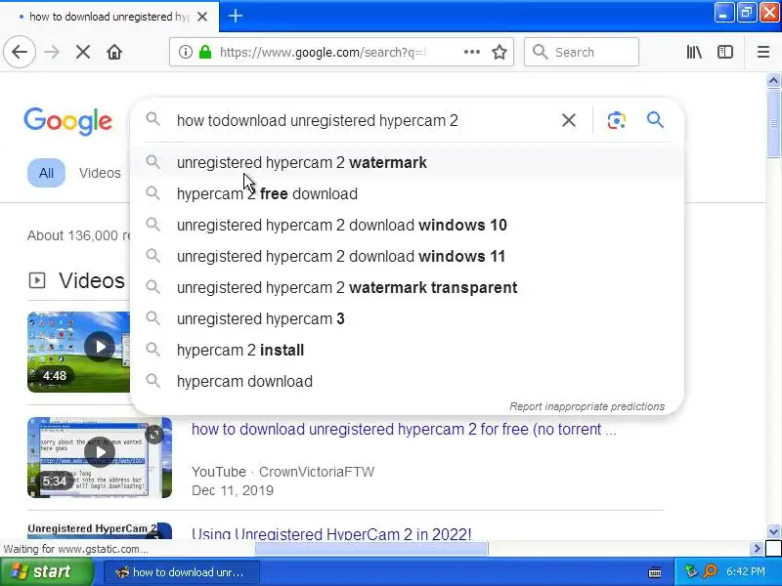782x586 pixels.
Task: Click the orange magnifier tray icon
Action: (x=710, y=571)
